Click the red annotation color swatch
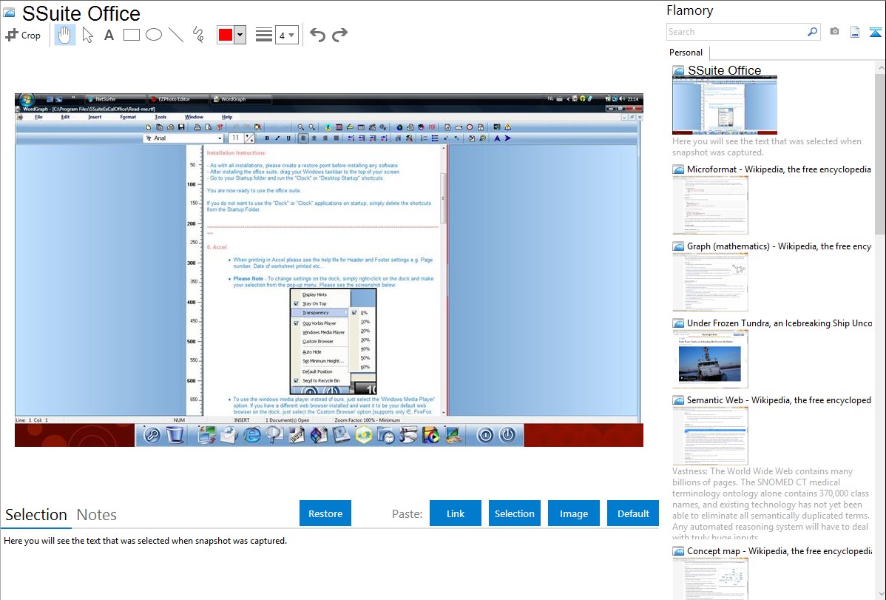This screenshot has height=600, width=886. (x=226, y=35)
